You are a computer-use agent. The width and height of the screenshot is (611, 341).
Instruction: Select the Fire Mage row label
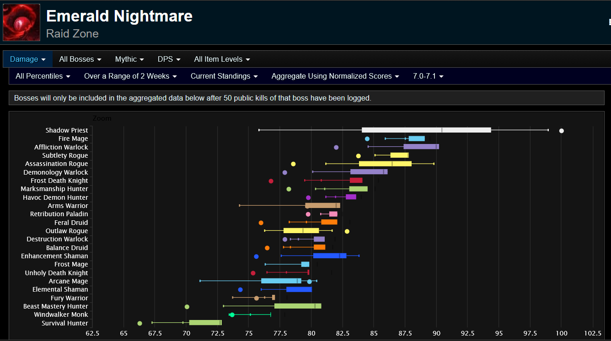(73, 139)
